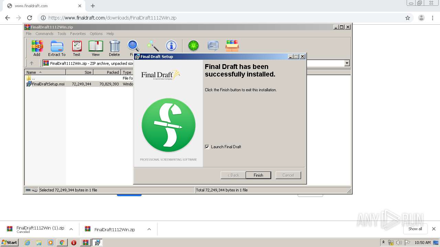Expand options for FinalDraft1112Win.zip download

(x=149, y=229)
